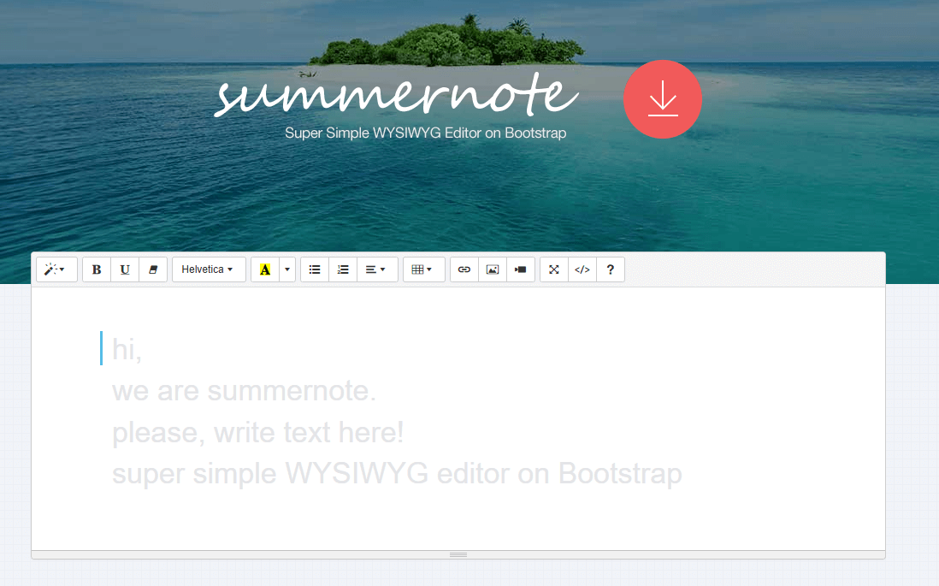939x586 pixels.
Task: Click the text 'please, write text here!'
Action: (257, 433)
